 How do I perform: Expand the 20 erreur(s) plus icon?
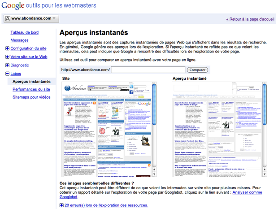61,205
